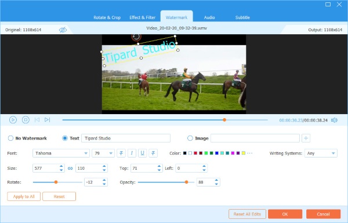Toggle underline text formatting
The width and height of the screenshot is (348, 223).
(143, 153)
